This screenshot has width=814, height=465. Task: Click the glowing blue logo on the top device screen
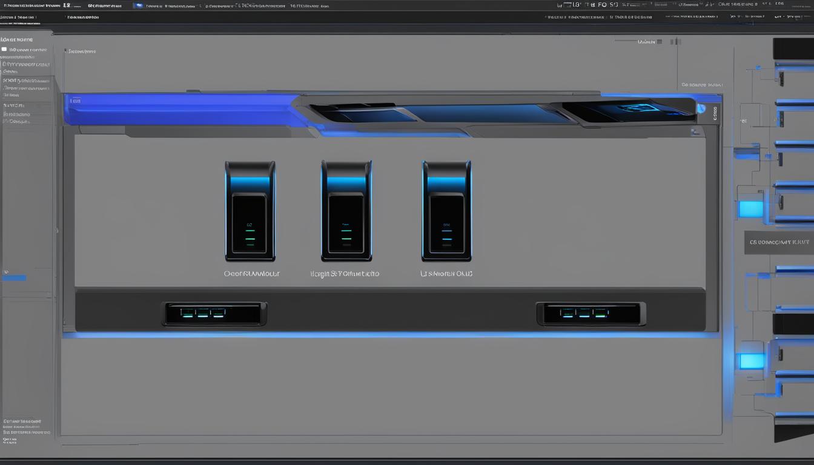tap(640, 109)
